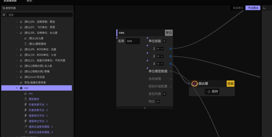The image size is (272, 137).
Task: Remove skill slot 1 with minus button
Action: click(162, 49)
